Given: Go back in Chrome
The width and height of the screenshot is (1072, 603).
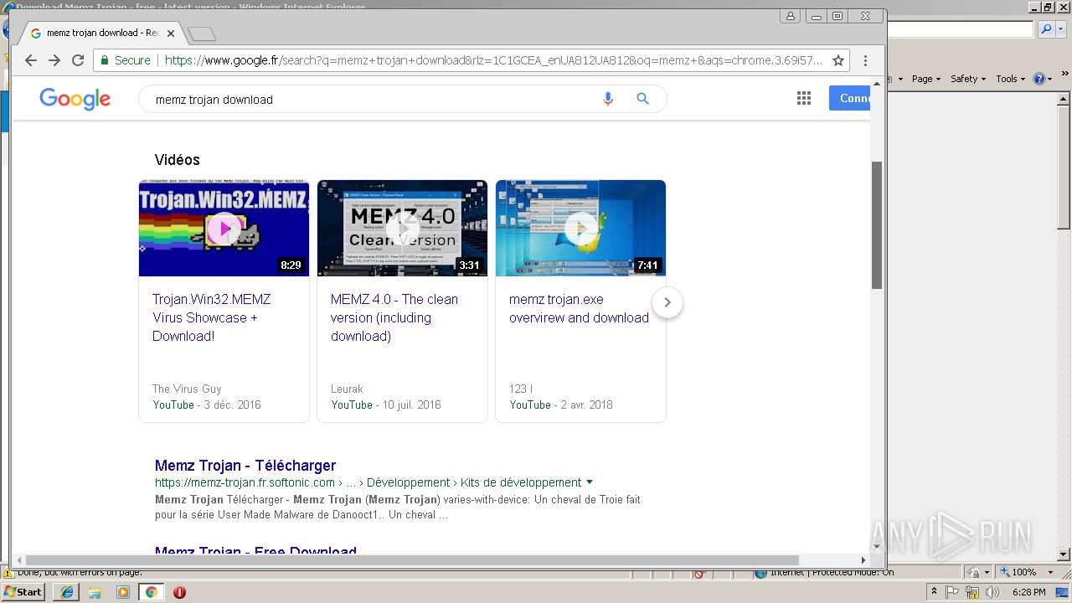Looking at the screenshot, I should click(x=31, y=60).
